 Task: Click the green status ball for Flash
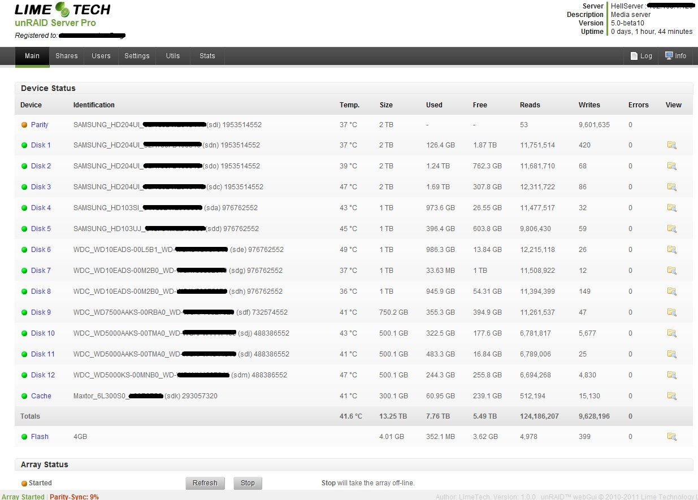[x=24, y=437]
